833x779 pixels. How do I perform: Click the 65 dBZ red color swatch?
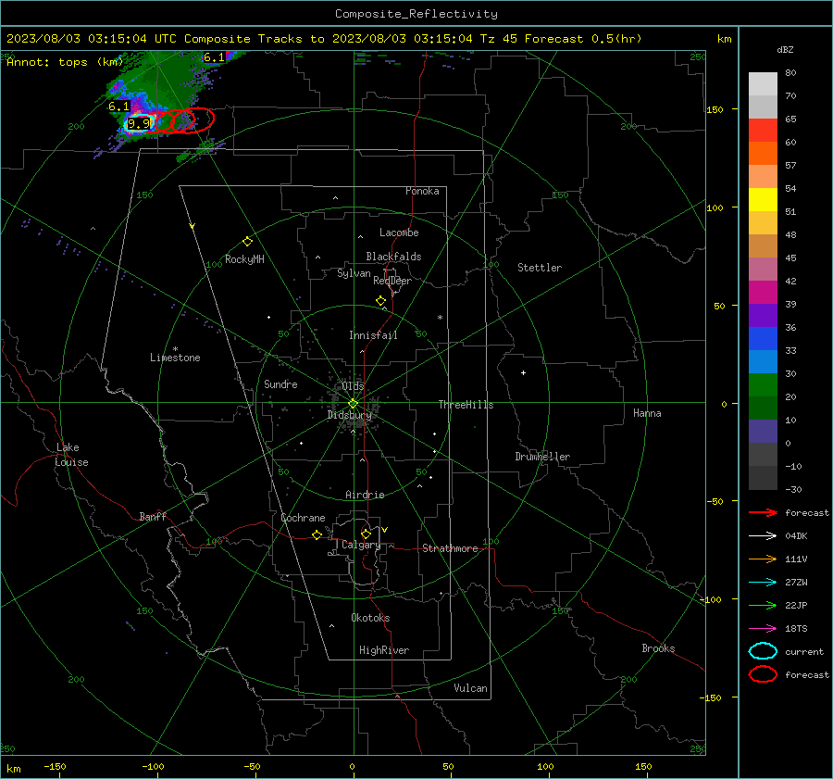[763, 130]
